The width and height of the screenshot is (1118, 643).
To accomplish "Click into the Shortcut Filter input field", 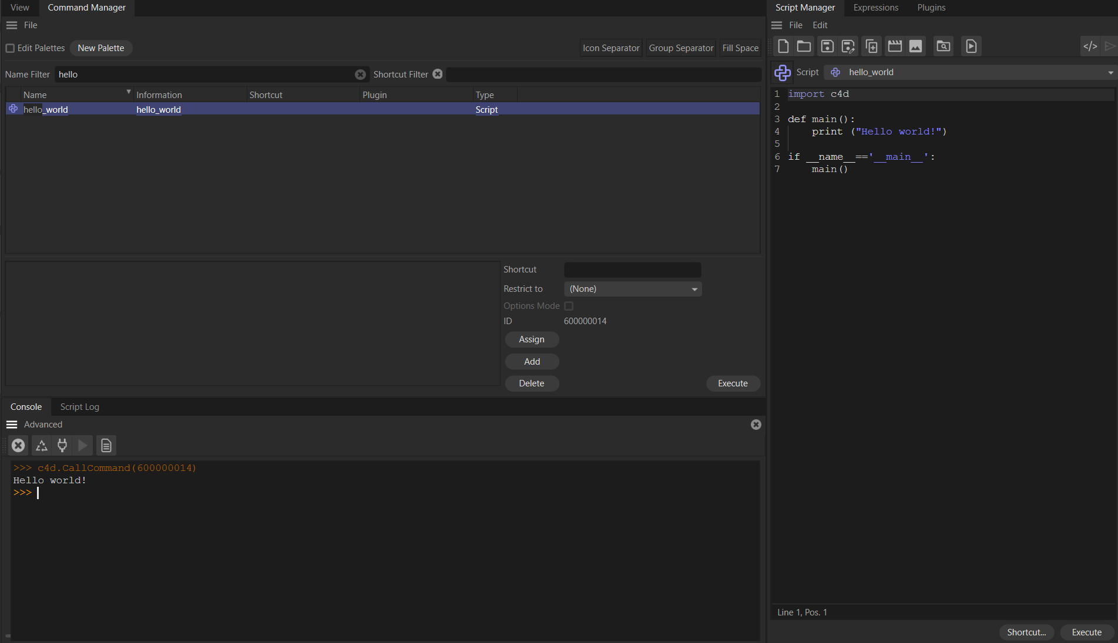I will (x=603, y=75).
